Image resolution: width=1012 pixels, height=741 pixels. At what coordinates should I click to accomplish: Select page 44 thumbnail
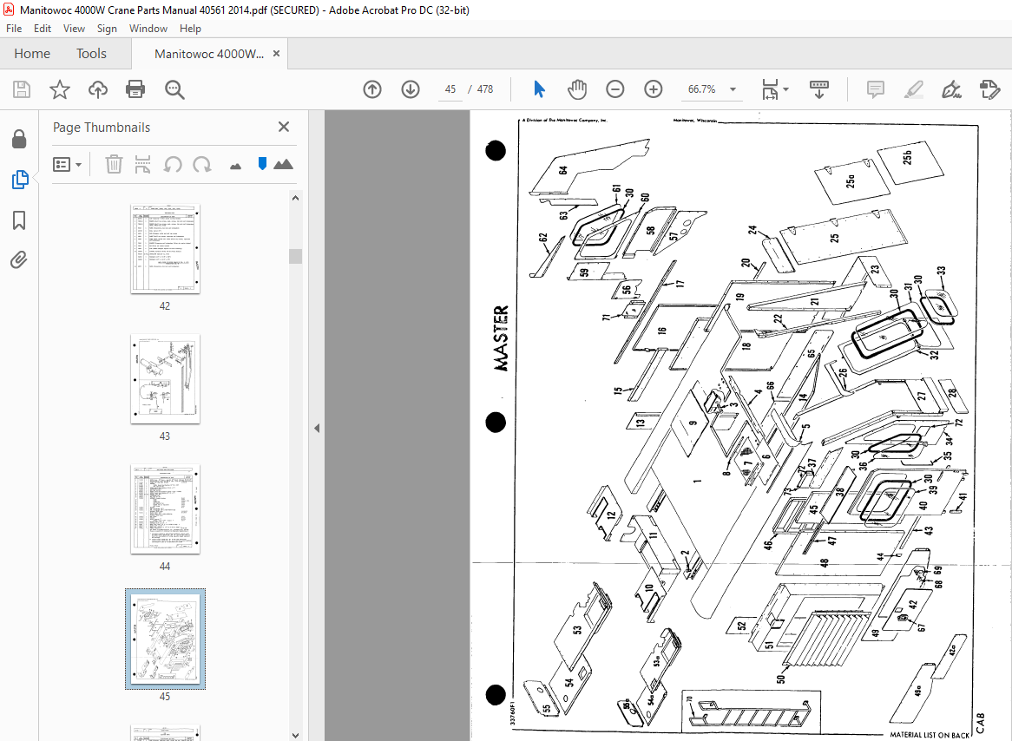(165, 509)
